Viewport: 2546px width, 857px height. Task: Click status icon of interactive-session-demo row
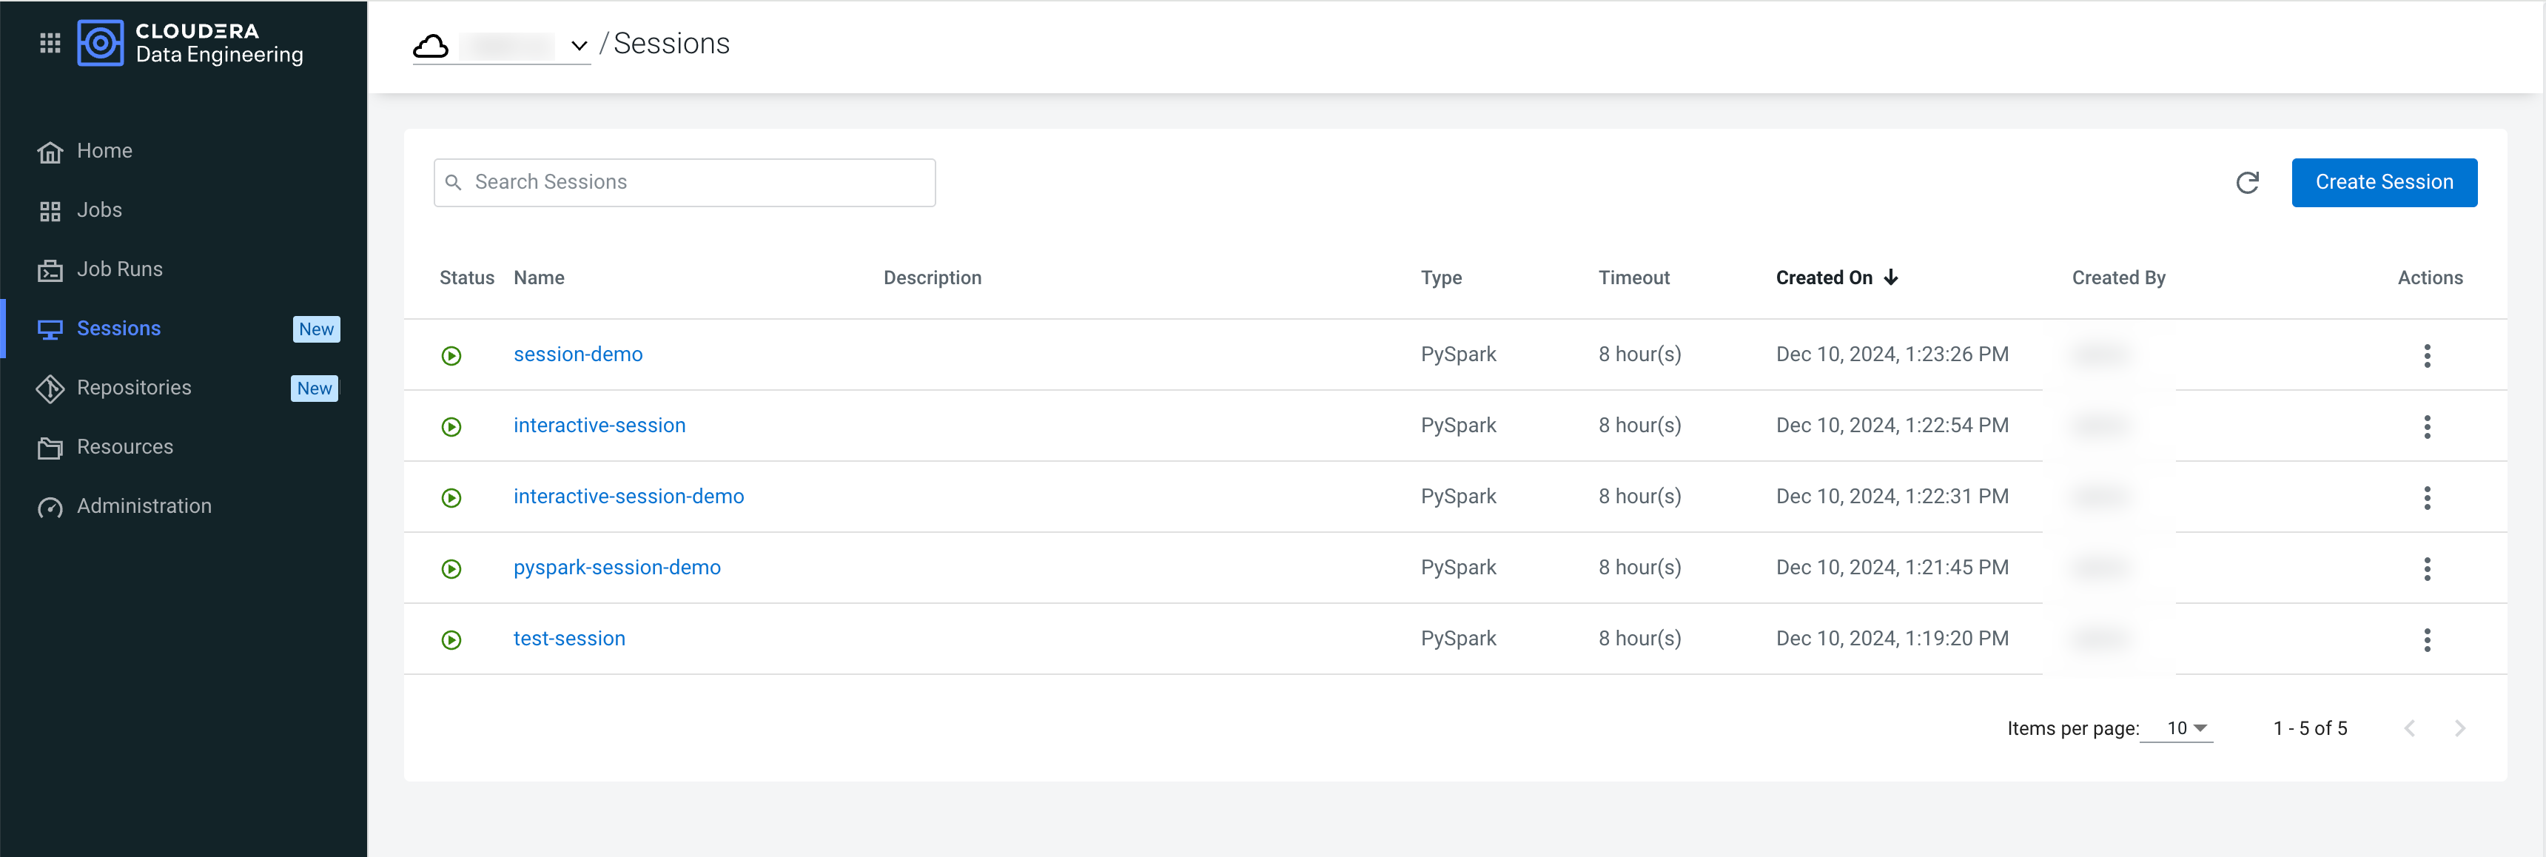[451, 498]
